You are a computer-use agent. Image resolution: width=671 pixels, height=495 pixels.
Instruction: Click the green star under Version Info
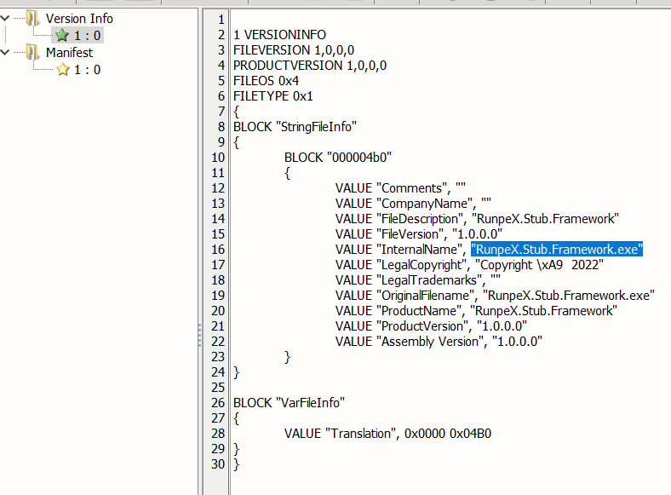[62, 35]
